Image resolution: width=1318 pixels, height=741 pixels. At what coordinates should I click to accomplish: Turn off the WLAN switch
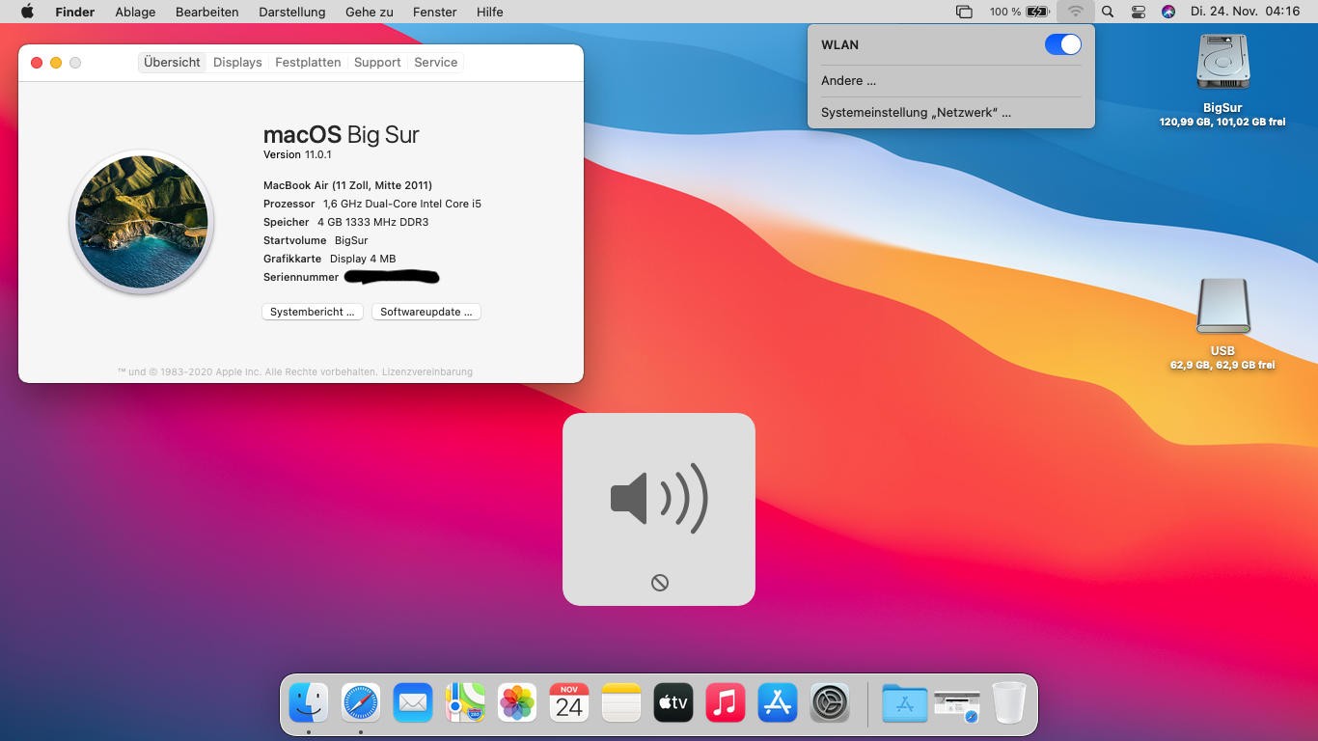point(1063,44)
